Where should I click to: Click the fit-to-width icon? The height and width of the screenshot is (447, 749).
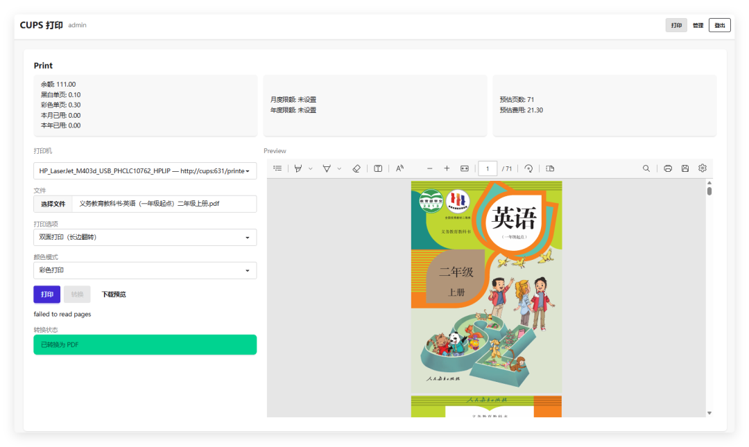(464, 168)
